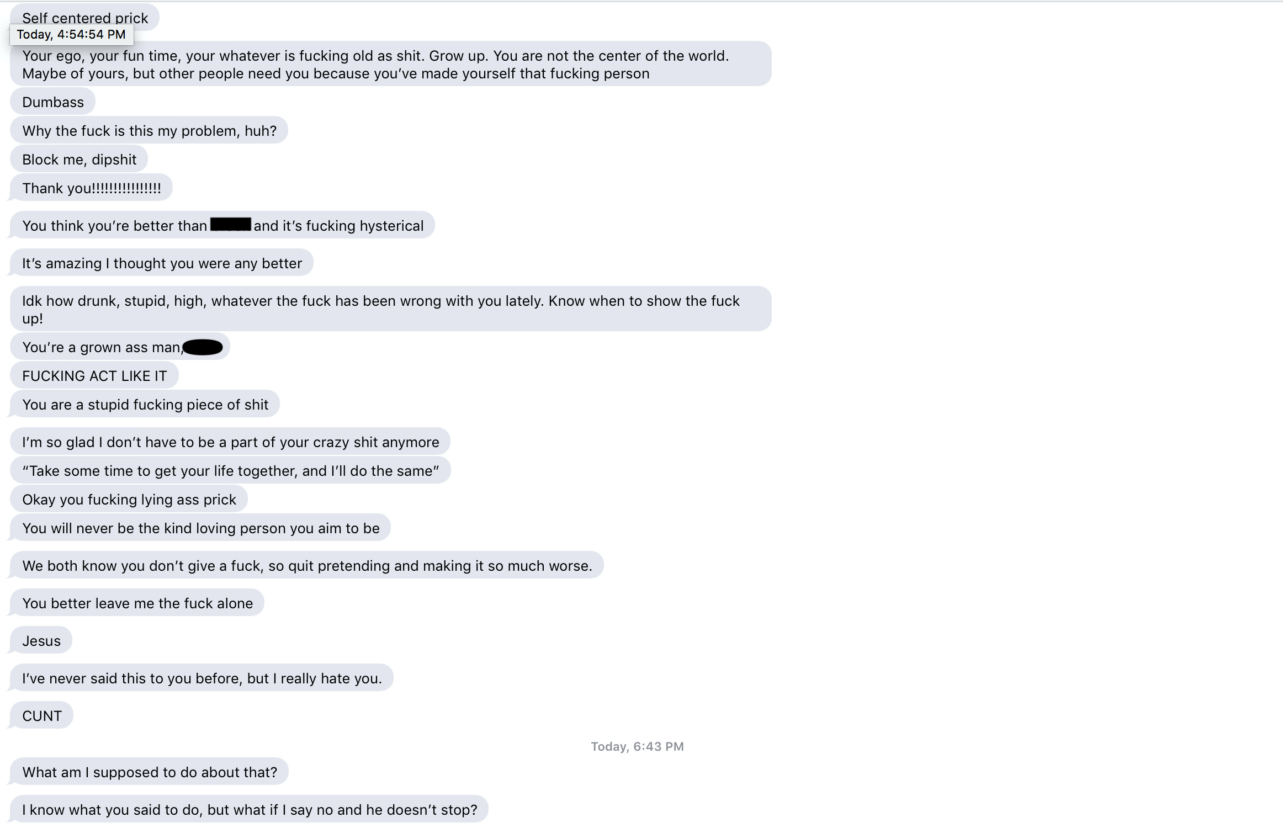Select the "It's amazing I thought" message
Viewport: 1283px width, 828px height.
point(162,263)
